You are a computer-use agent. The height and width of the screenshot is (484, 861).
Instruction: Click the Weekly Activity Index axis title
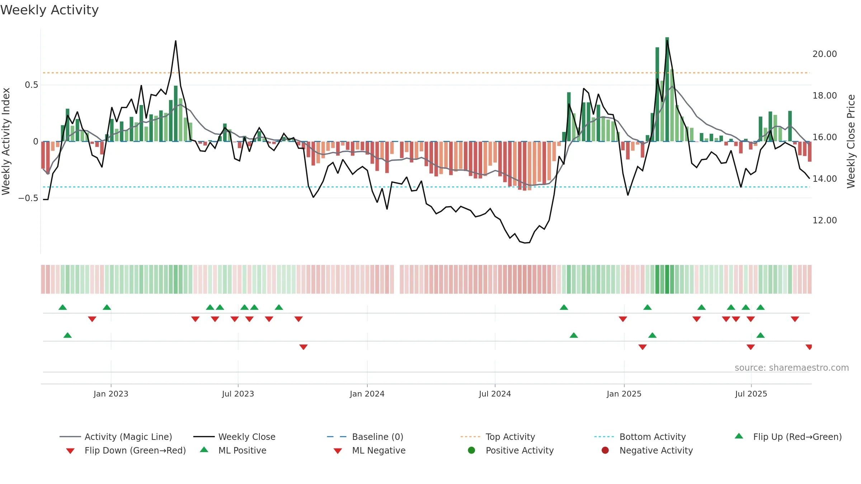point(6,141)
